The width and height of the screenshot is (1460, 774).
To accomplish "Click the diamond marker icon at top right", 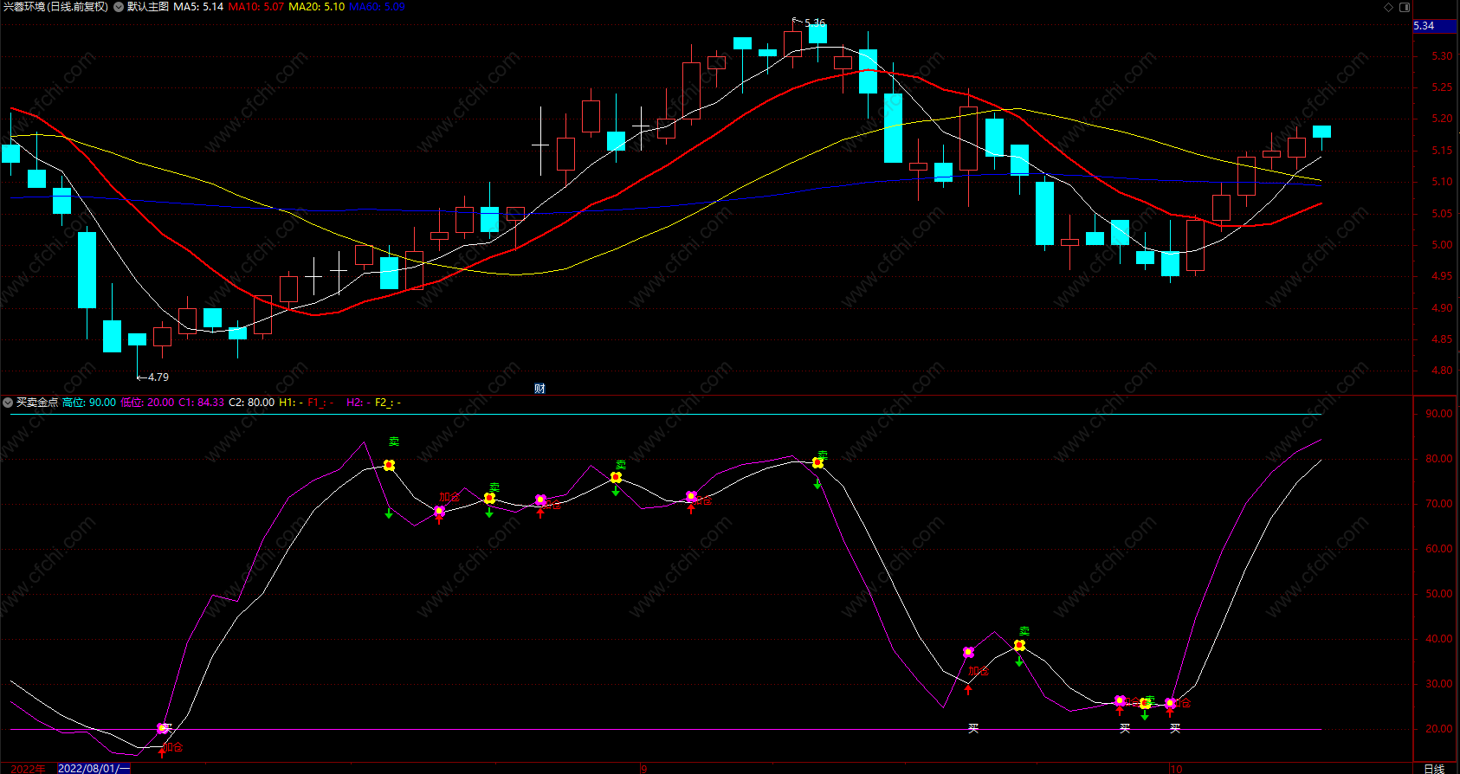I will pos(1389,7).
